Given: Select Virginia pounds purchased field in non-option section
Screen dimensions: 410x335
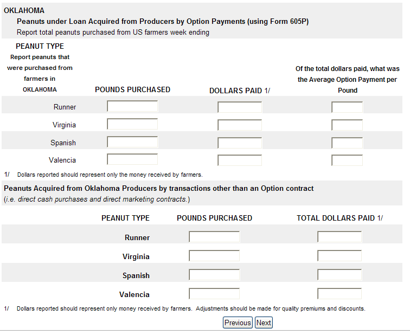Looking at the screenshot, I should (214, 255).
